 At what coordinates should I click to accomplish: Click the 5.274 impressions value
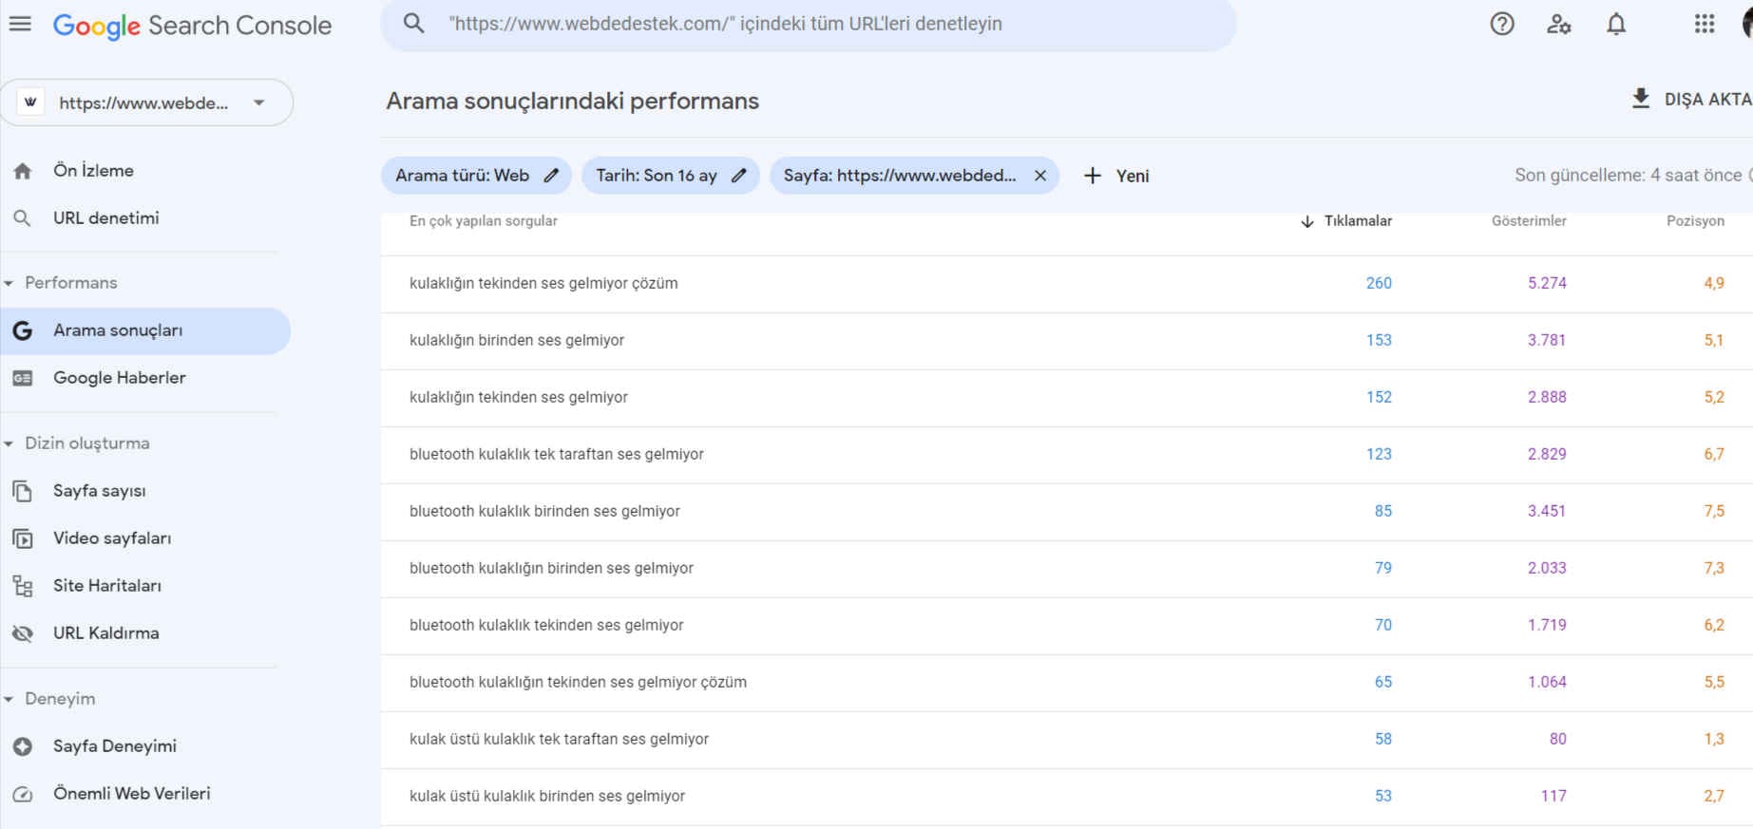tap(1547, 283)
